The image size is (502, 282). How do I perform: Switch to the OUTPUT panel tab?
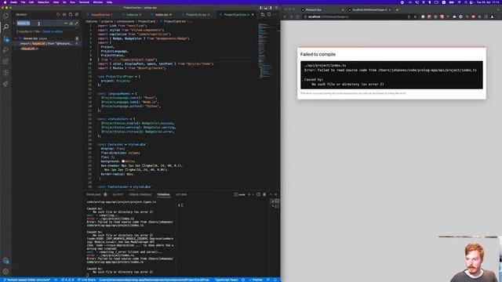pos(118,194)
